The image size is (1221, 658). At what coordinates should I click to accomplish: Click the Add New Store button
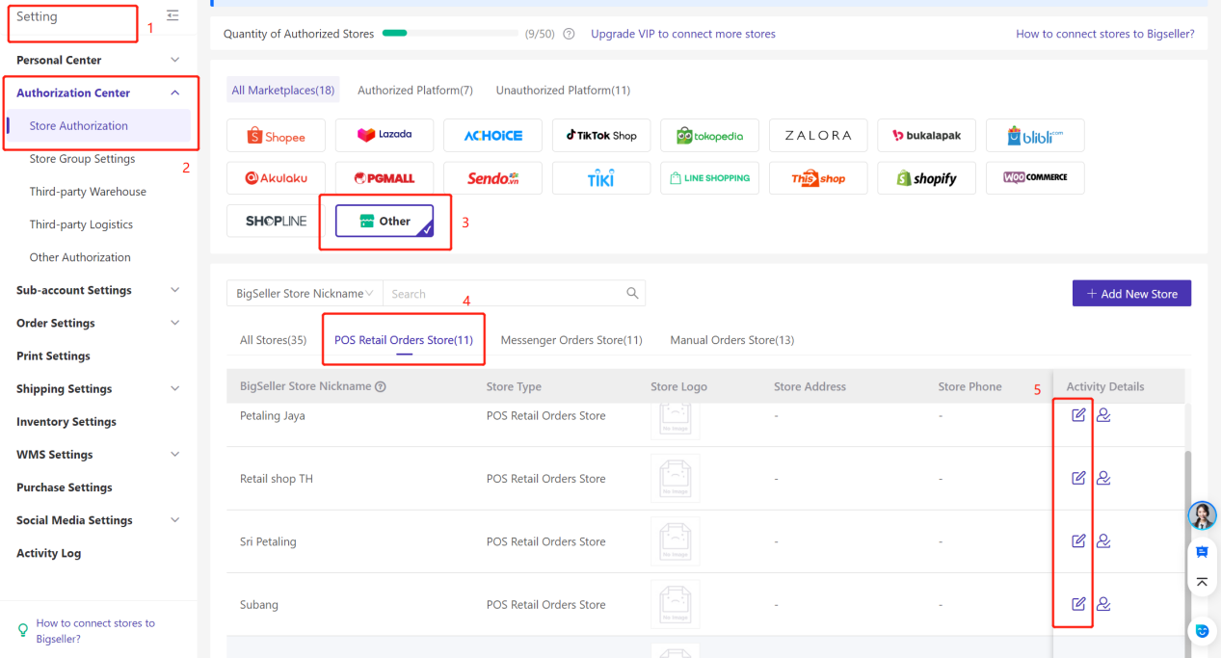[x=1131, y=293]
